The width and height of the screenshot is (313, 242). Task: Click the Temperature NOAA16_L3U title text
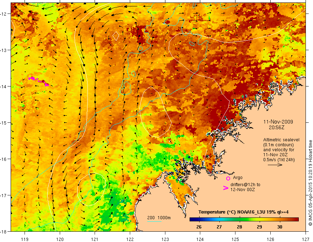pyautogui.click(x=243, y=212)
